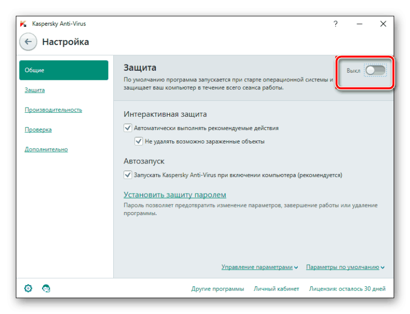Open help with the question mark

(x=336, y=24)
